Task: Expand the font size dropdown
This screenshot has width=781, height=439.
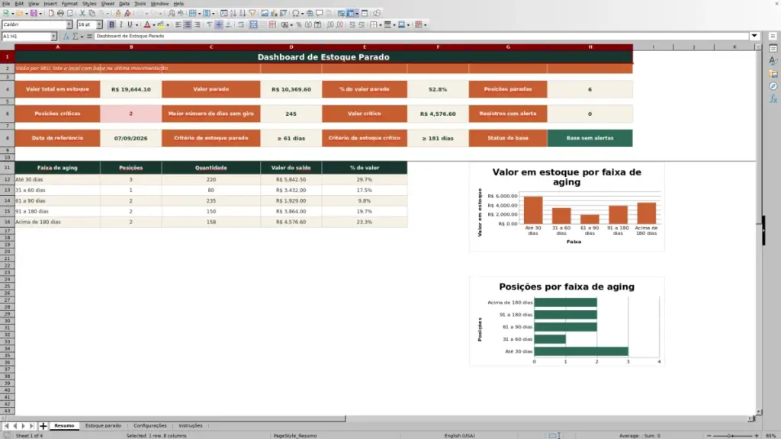Action: [99, 24]
